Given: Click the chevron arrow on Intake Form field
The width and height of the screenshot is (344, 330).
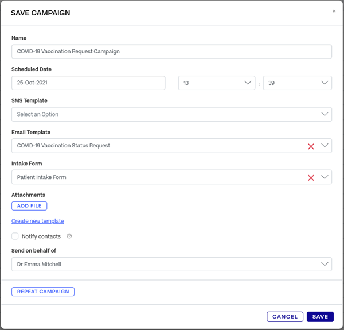Looking at the screenshot, I should pos(325,177).
